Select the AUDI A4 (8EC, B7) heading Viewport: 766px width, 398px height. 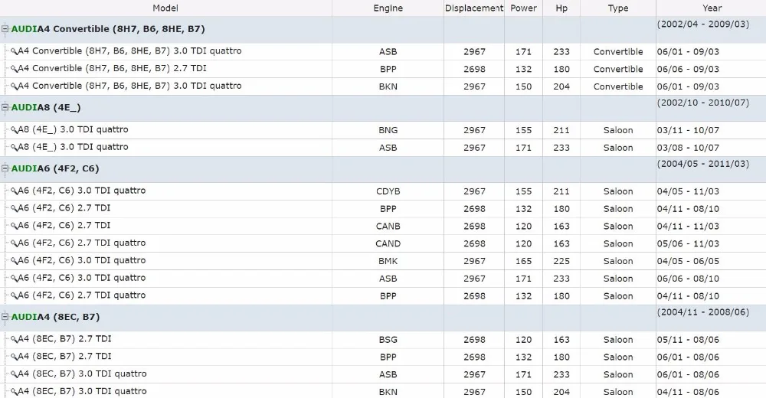[x=56, y=317]
